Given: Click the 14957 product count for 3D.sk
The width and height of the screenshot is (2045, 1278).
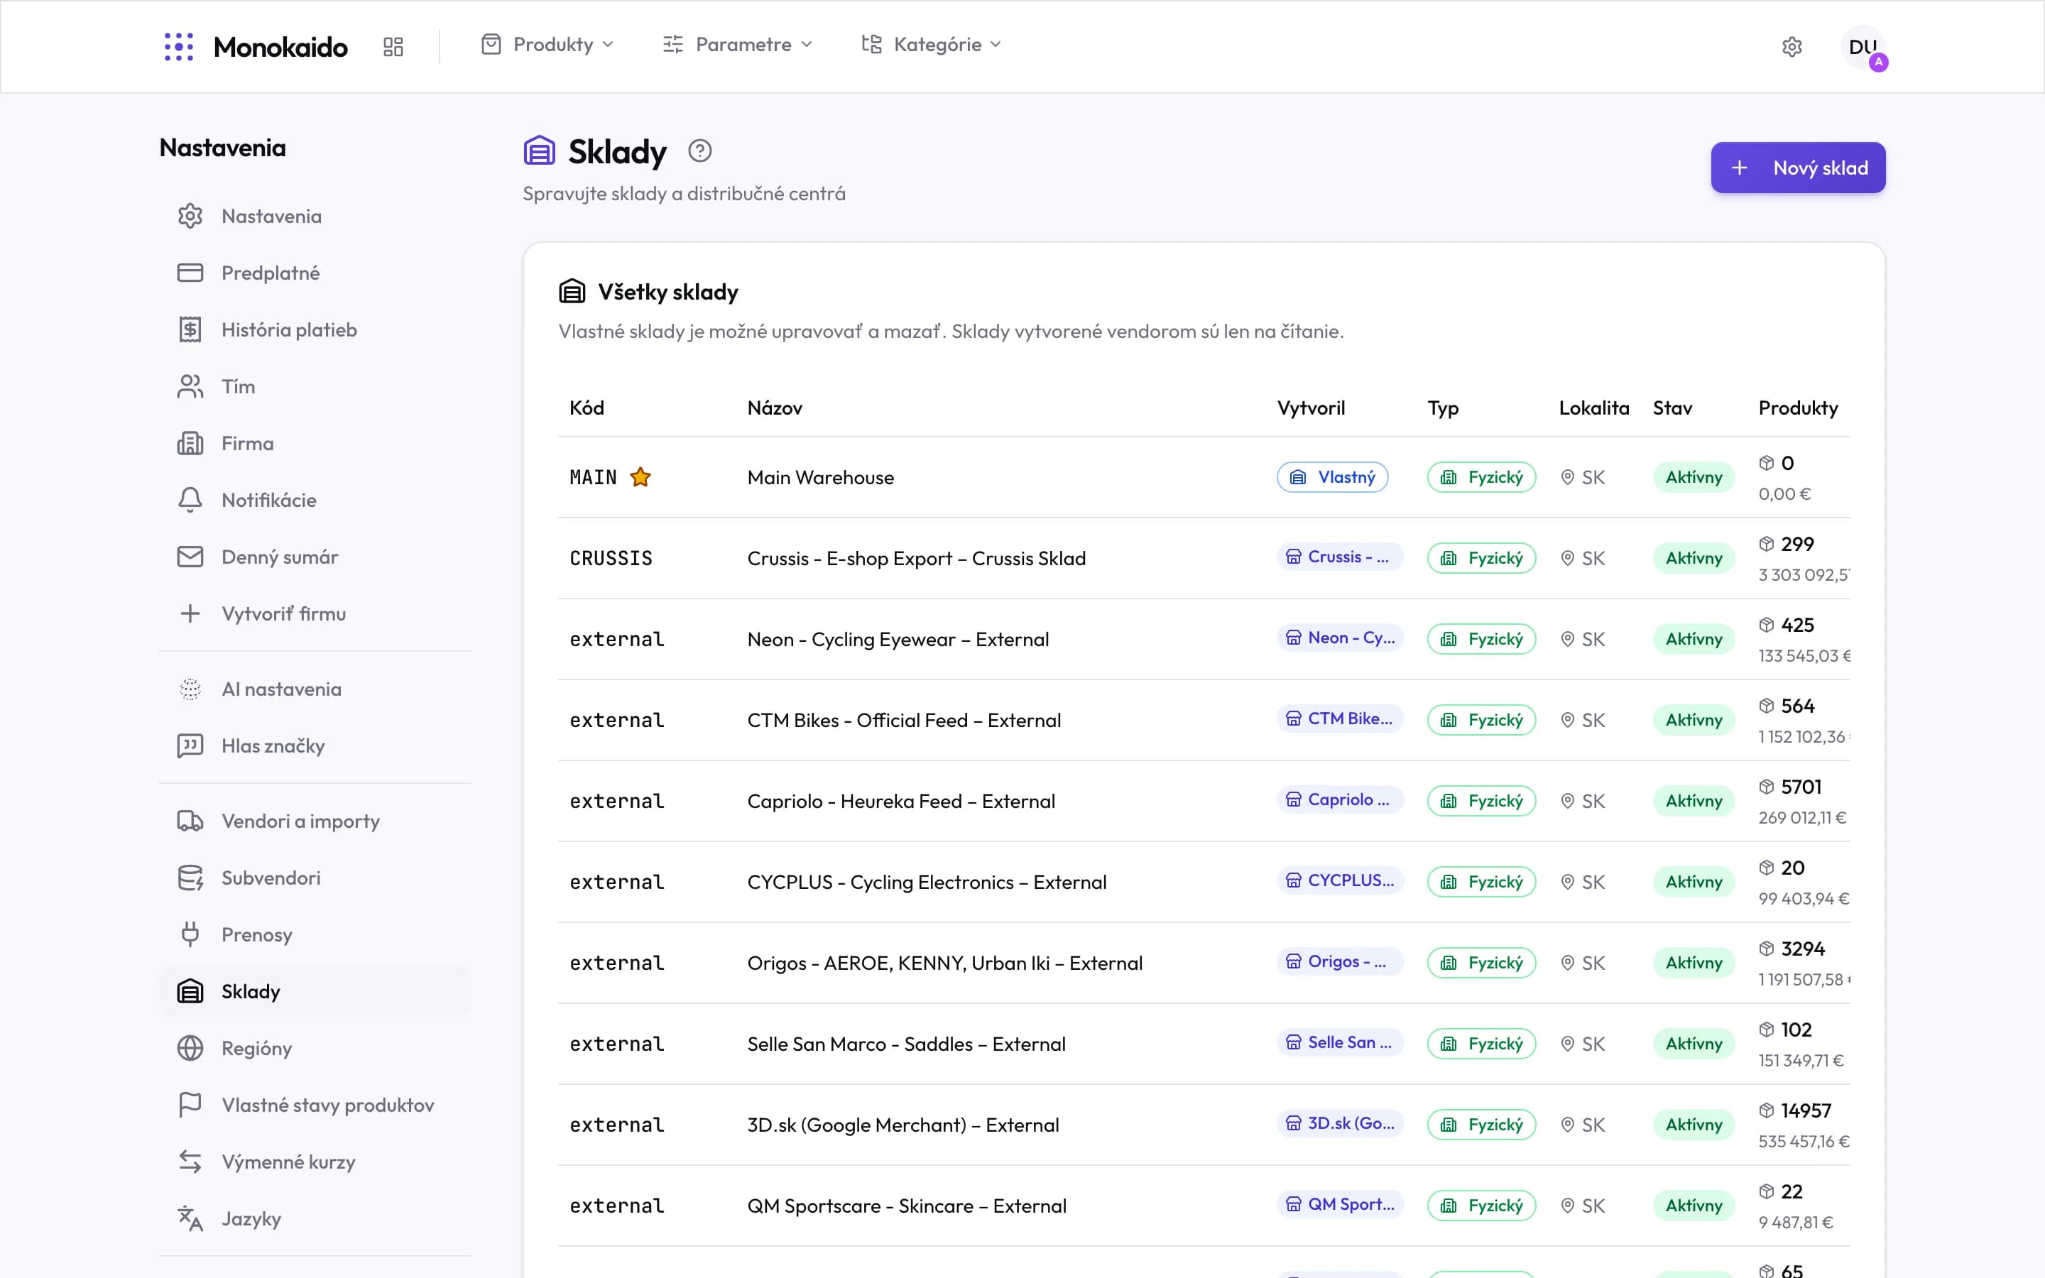Looking at the screenshot, I should (x=1806, y=1110).
